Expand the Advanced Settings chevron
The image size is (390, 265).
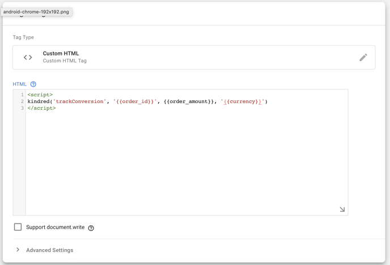pos(18,250)
